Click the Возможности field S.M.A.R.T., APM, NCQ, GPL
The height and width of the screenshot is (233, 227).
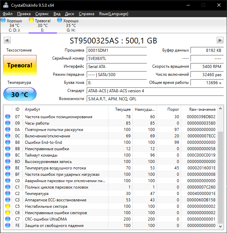pos(155,99)
